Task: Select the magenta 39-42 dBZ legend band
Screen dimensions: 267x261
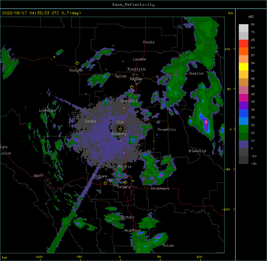Action: (243, 98)
